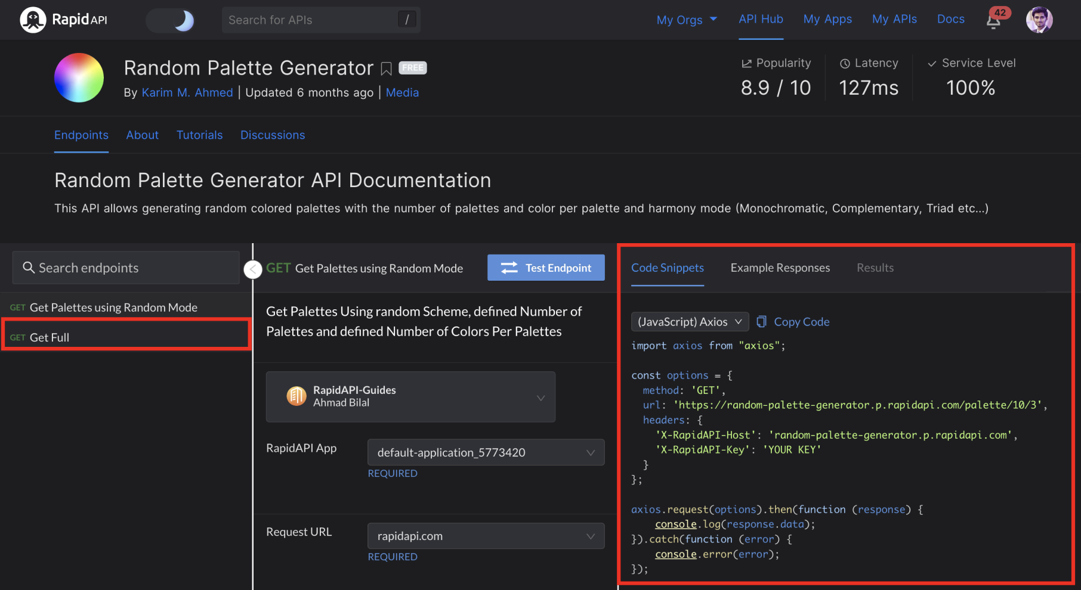The width and height of the screenshot is (1081, 590).
Task: Click the 127ms latency value
Action: tap(869, 88)
